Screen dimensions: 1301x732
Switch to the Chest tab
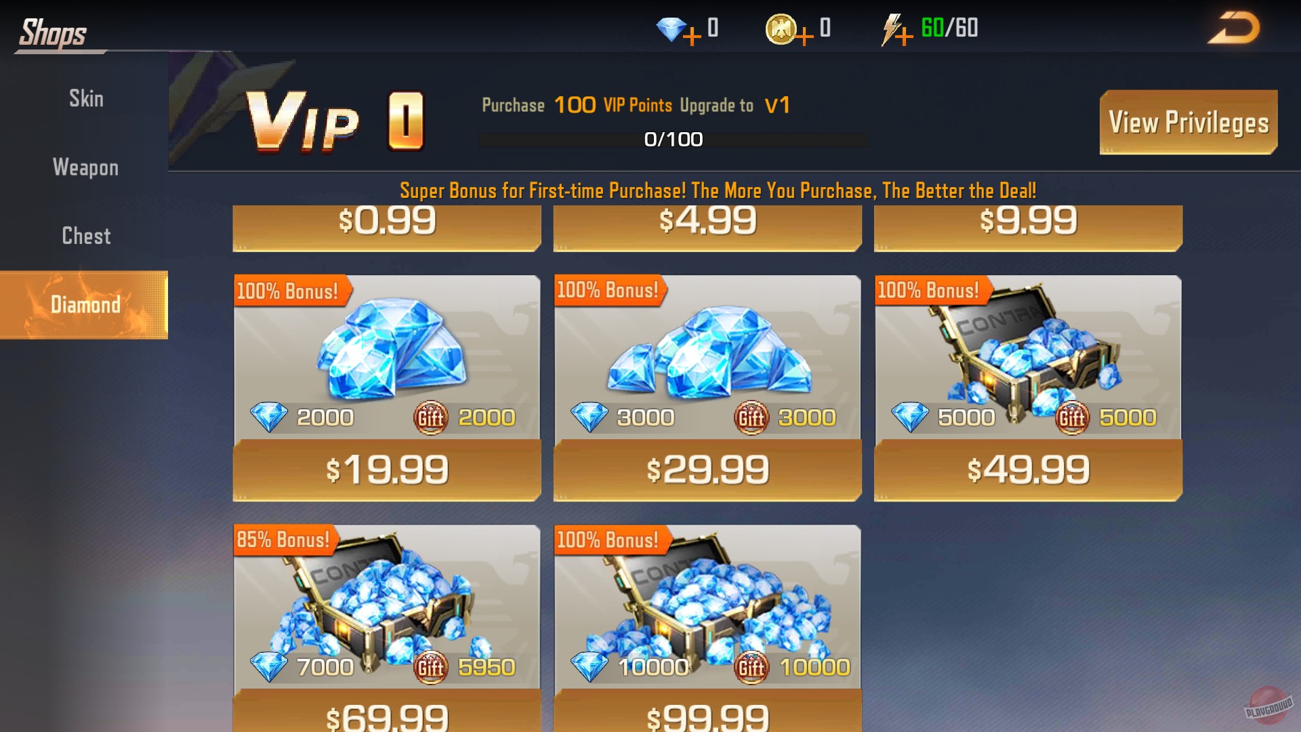[85, 236]
